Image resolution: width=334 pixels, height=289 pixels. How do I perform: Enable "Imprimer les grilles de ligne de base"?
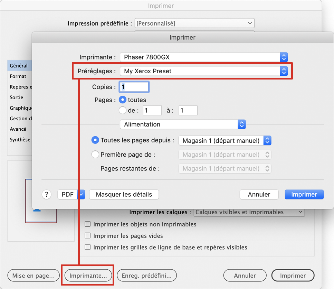87,247
